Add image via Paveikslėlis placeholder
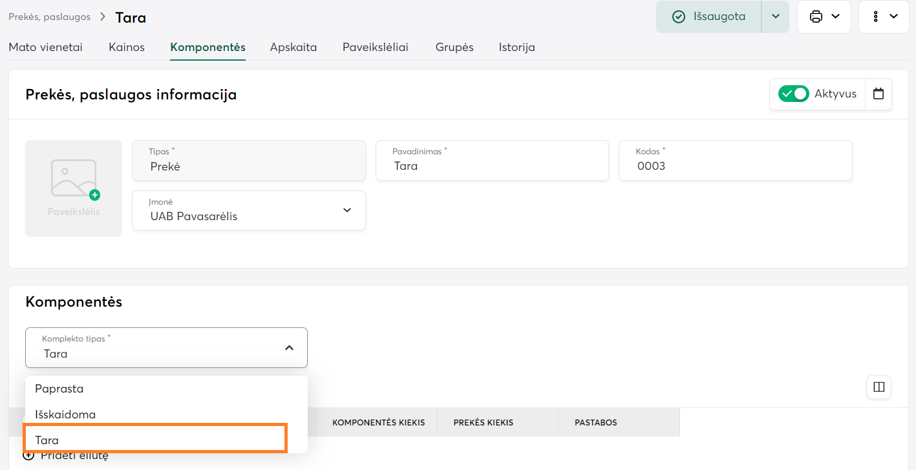Image resolution: width=916 pixels, height=470 pixels. [x=74, y=188]
